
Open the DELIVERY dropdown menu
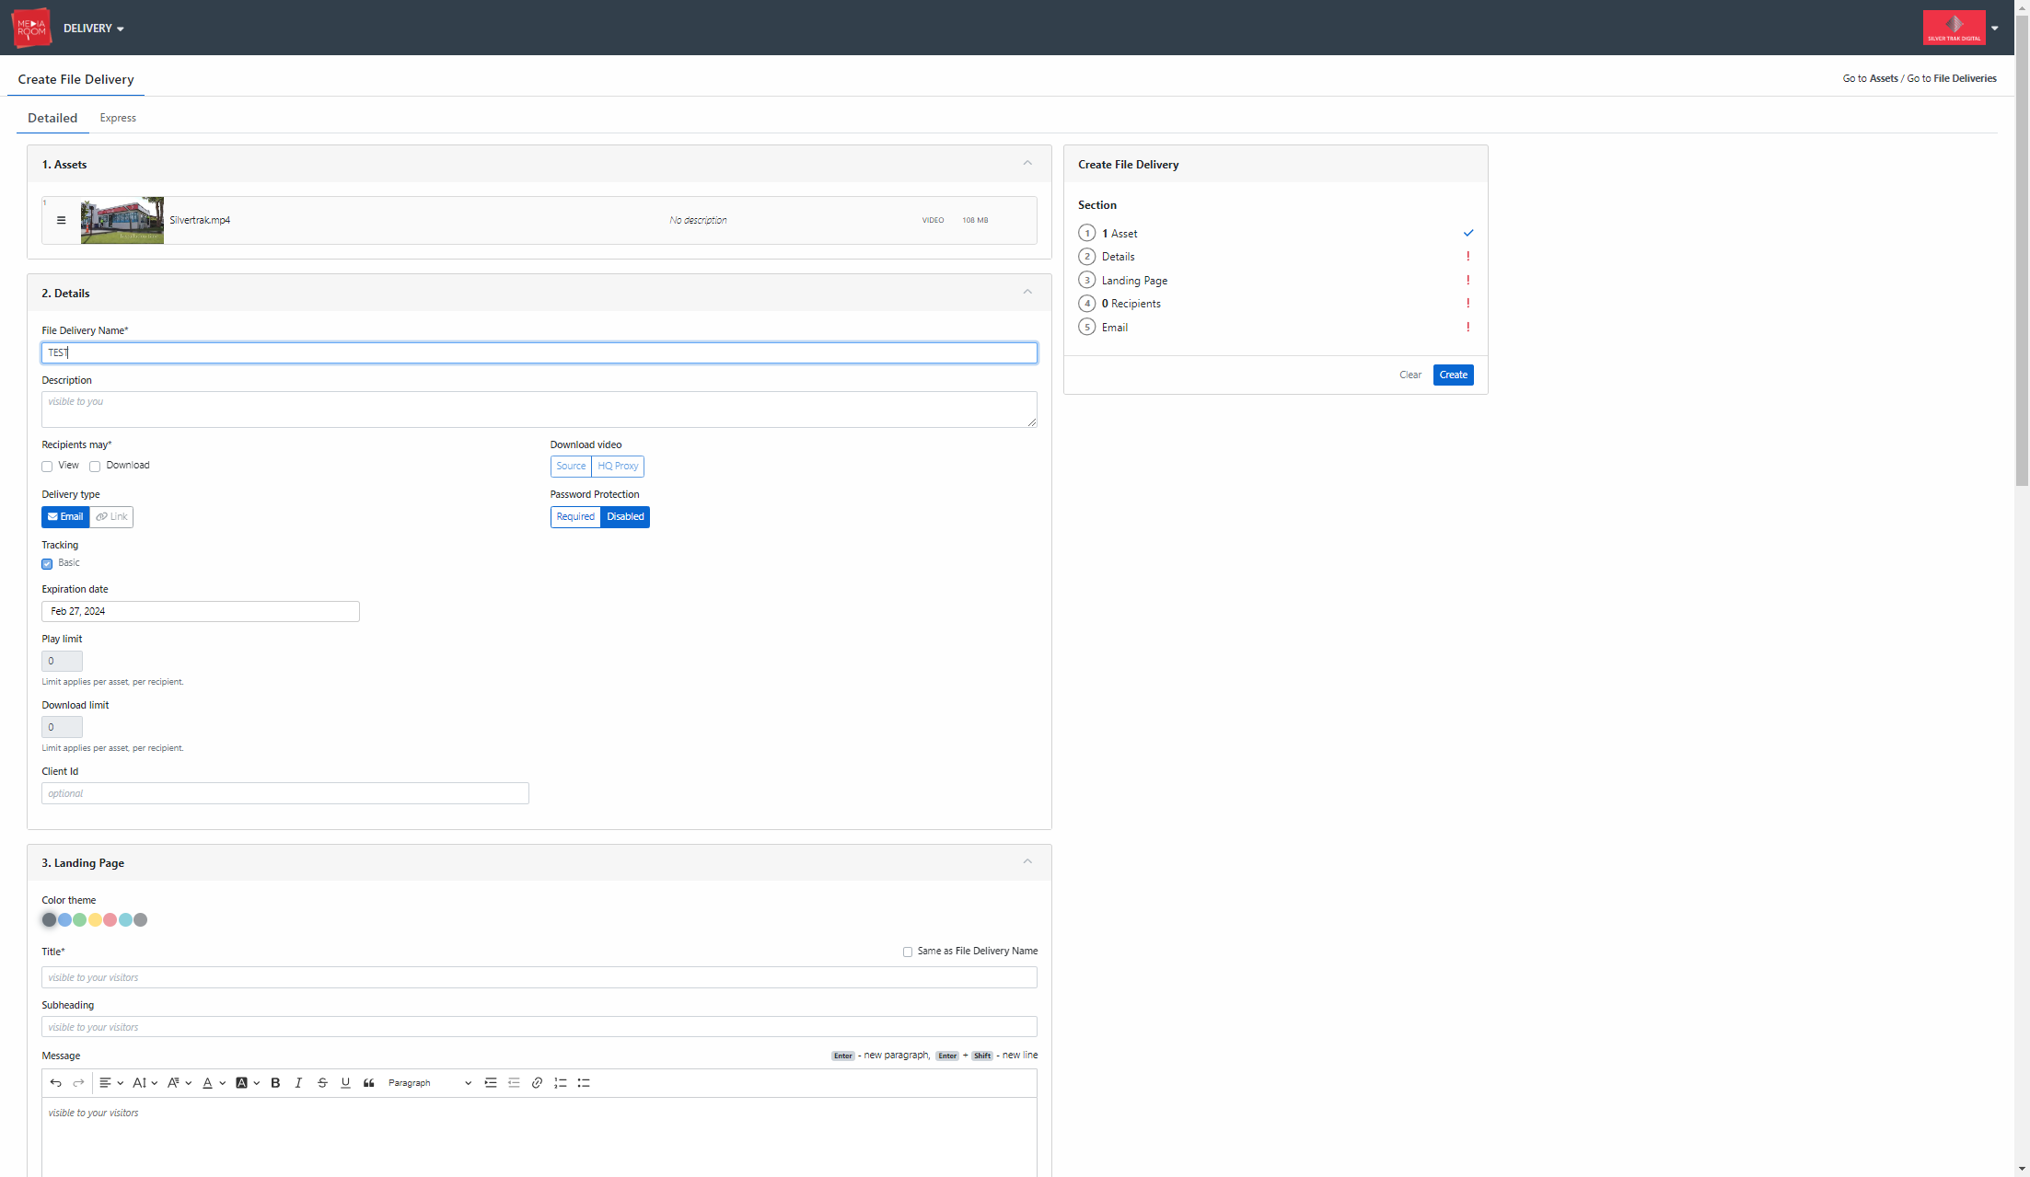(x=94, y=29)
